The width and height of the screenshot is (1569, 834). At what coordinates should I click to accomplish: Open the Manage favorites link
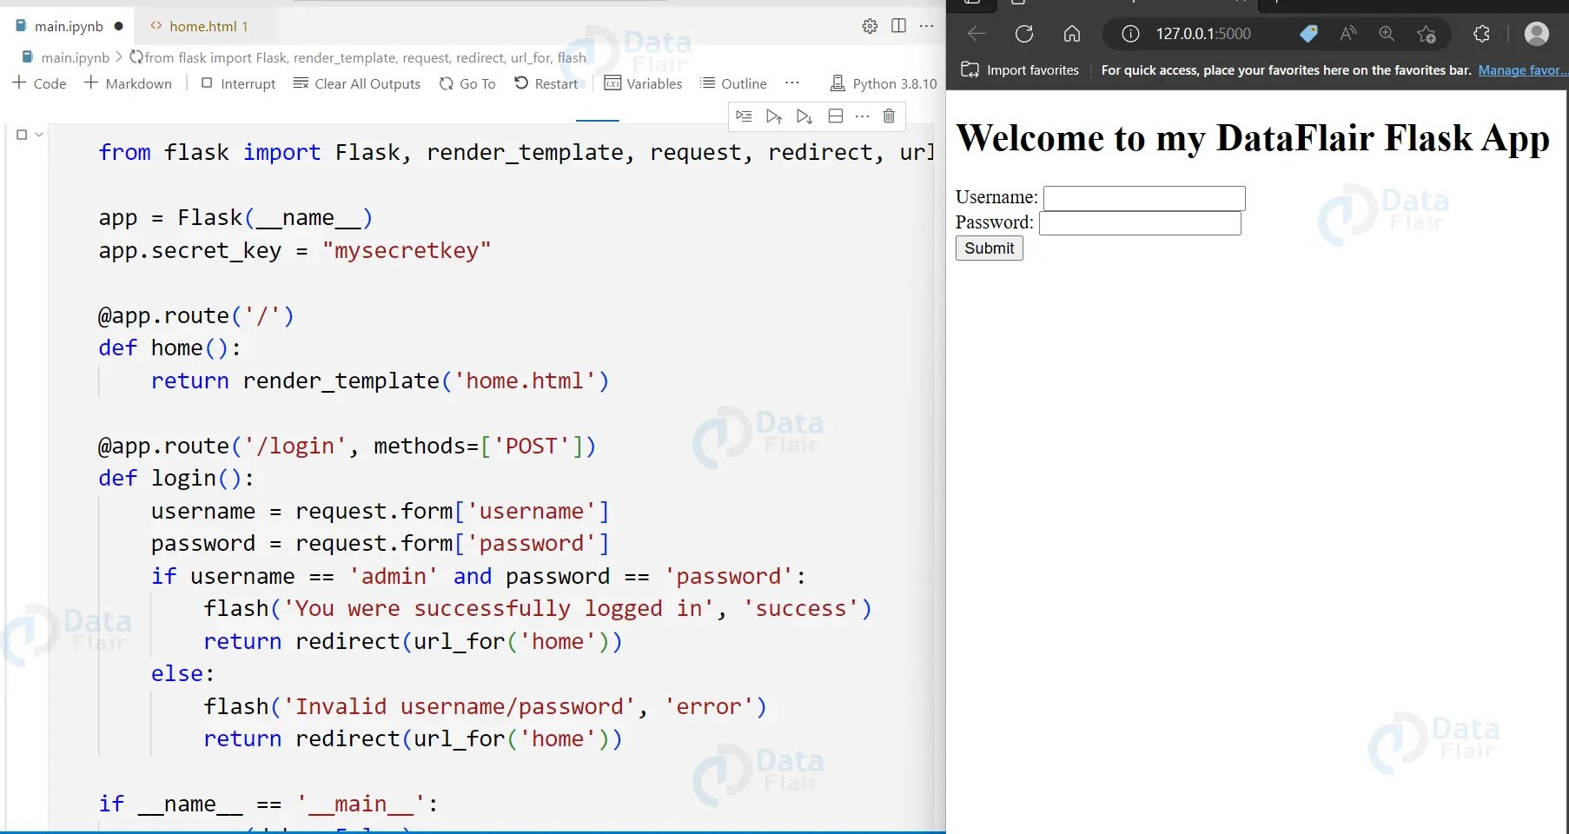pyautogui.click(x=1521, y=70)
